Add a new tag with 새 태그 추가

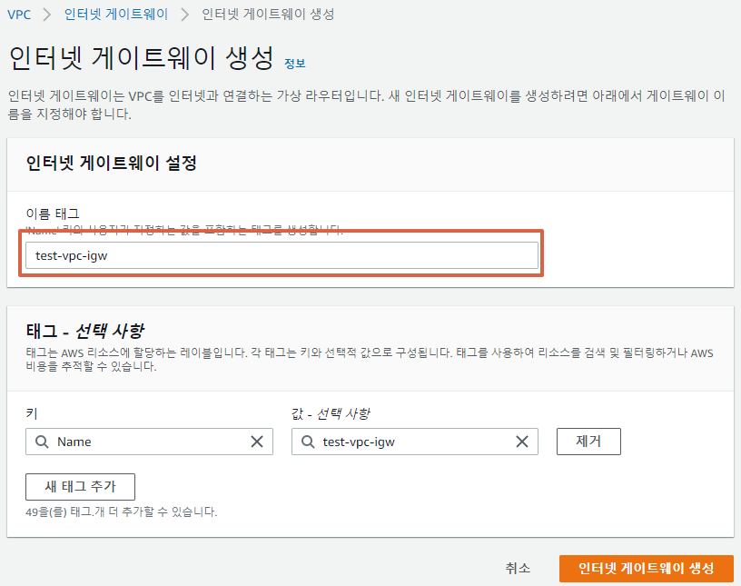pyautogui.click(x=80, y=487)
